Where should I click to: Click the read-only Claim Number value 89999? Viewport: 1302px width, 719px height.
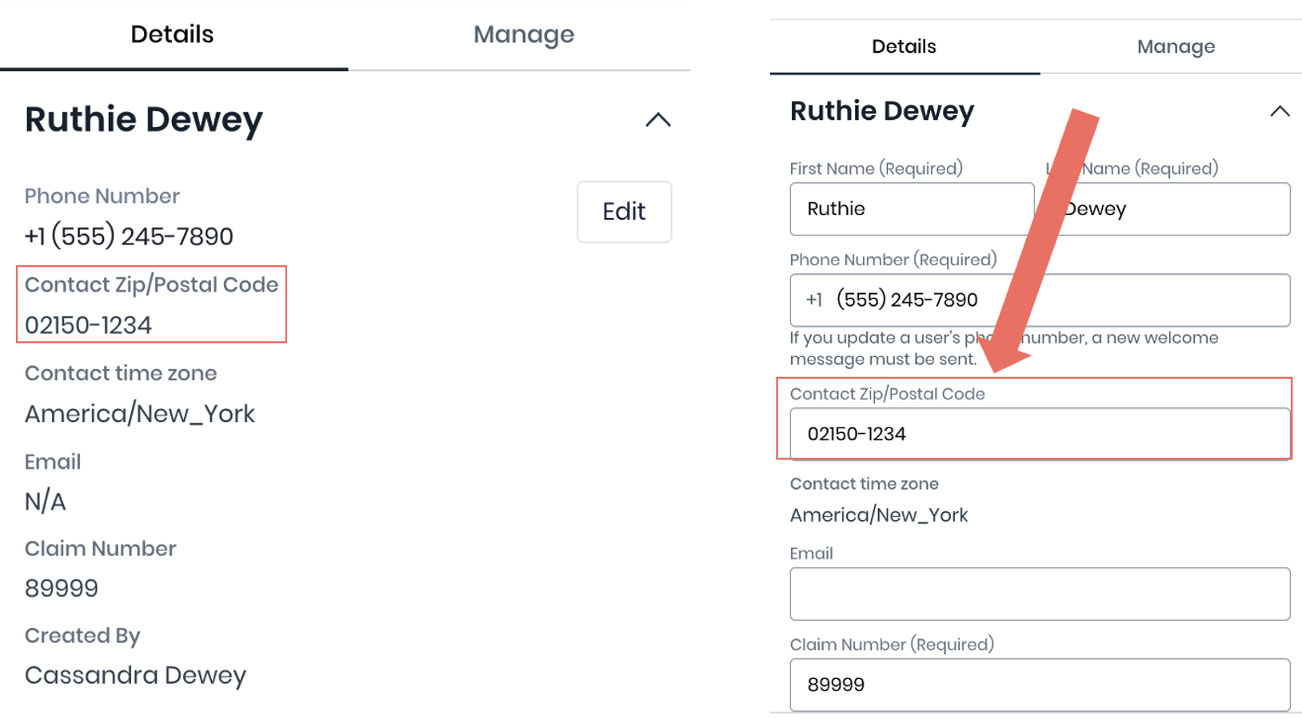pos(62,589)
